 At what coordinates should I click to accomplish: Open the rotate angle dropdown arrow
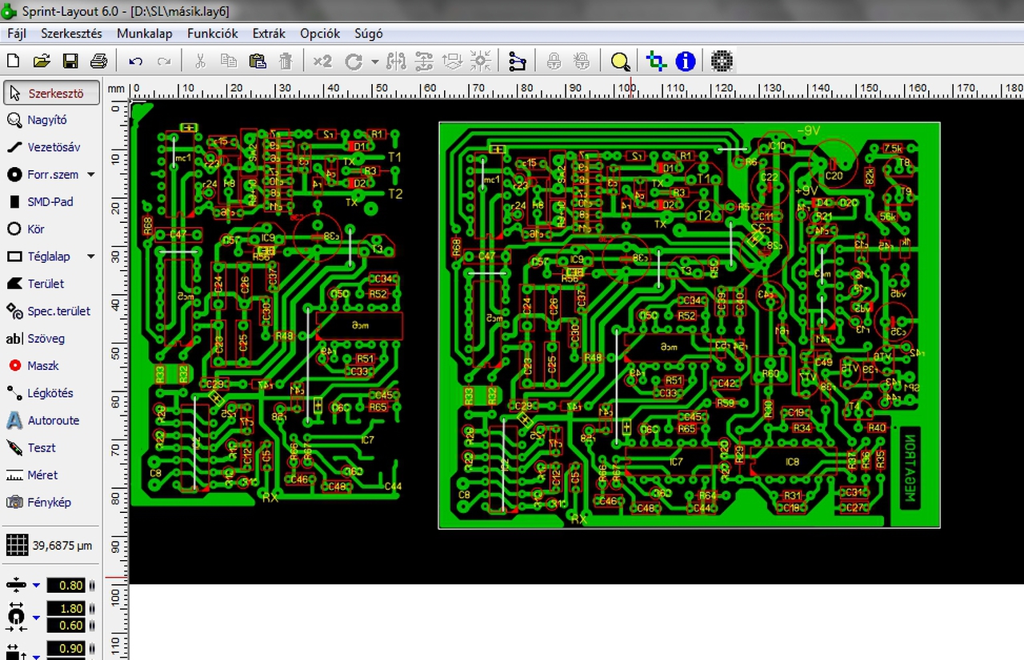click(374, 62)
